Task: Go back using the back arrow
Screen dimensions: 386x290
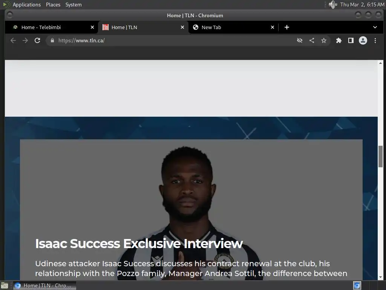Action: click(x=13, y=40)
